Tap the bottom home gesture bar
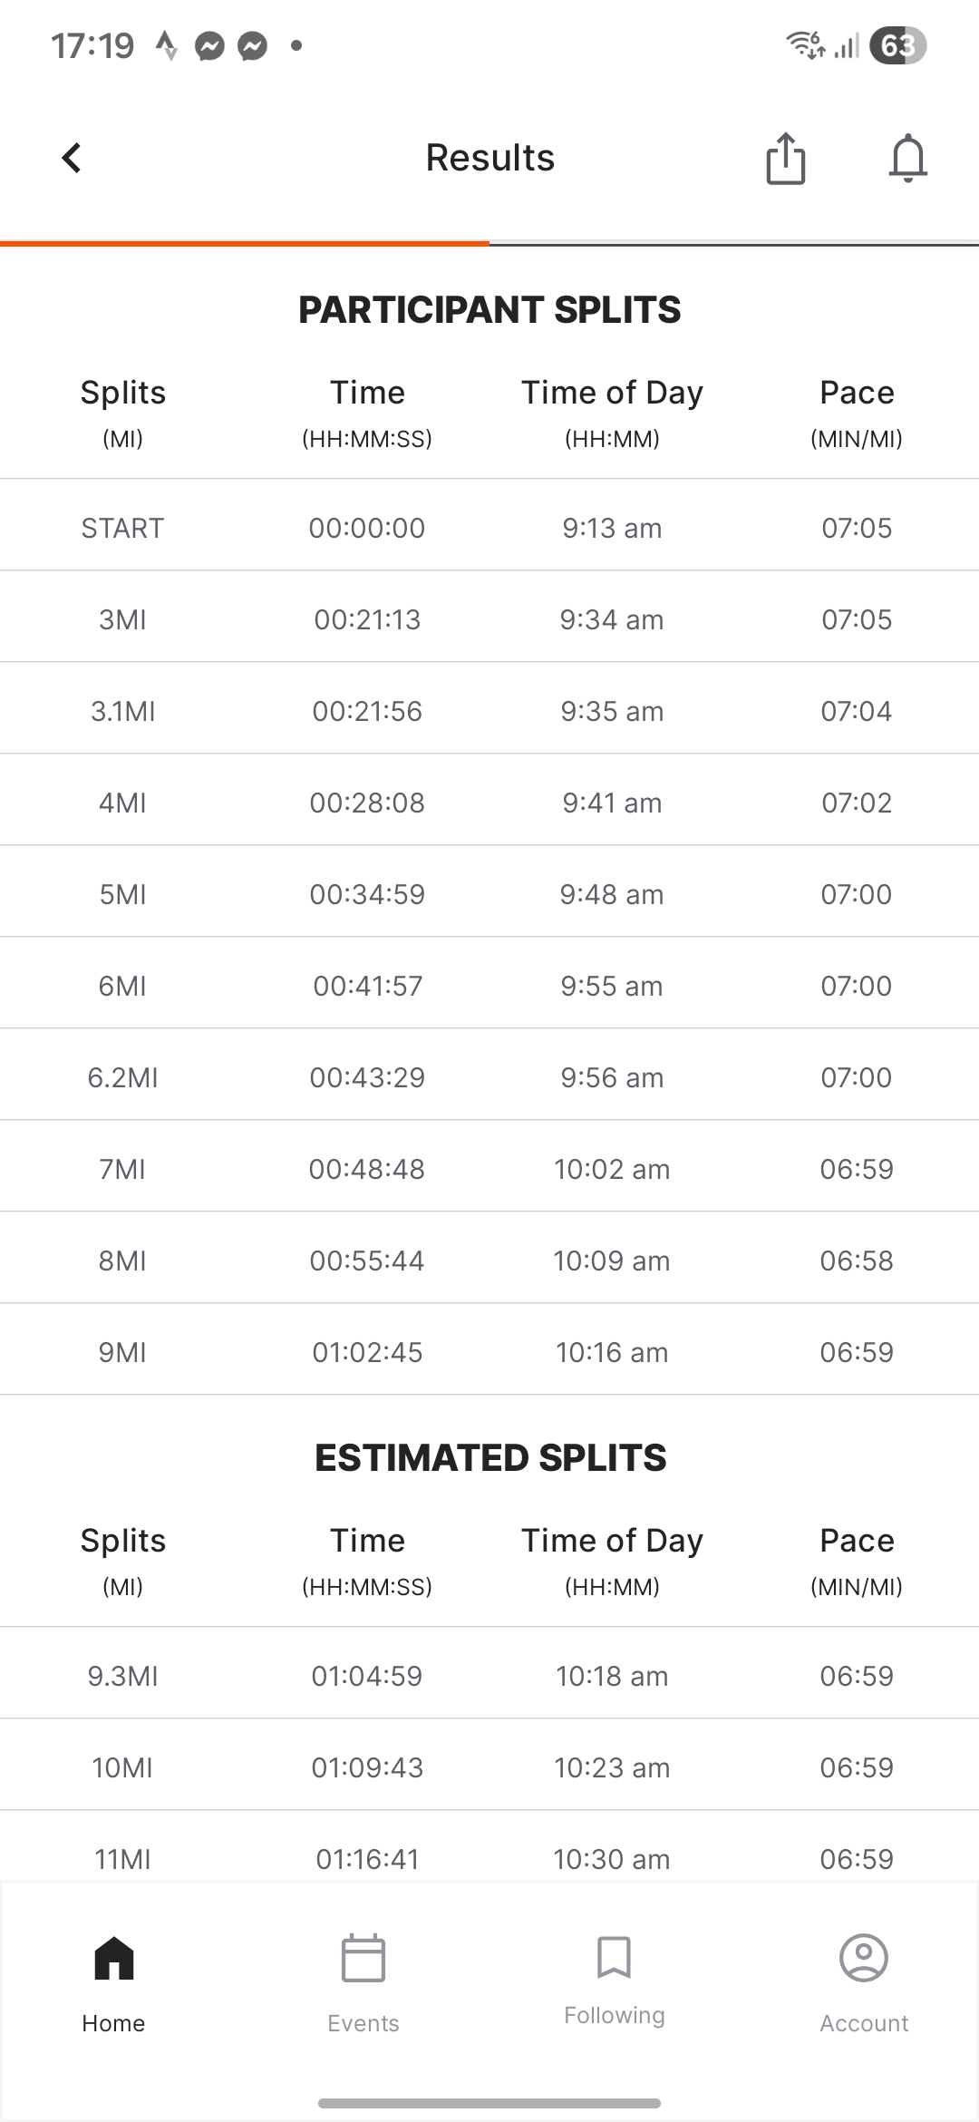Screen dimensions: 979x2122 (489, 2103)
